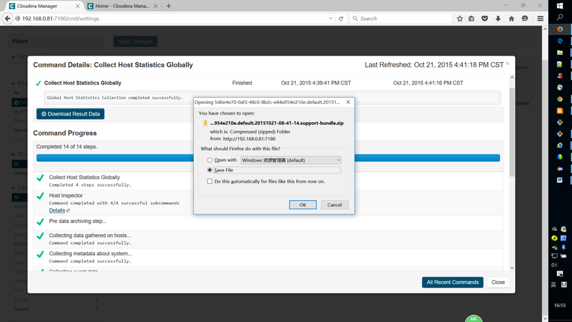Open the "Open with" application dropdown
Viewport: 572px width, 322px height.
(291, 160)
